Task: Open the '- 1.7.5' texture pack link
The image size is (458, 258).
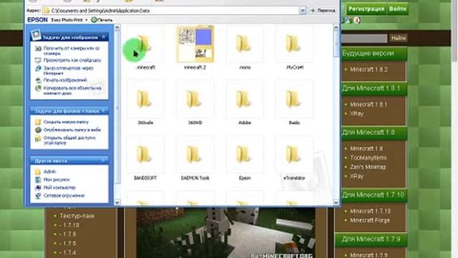Action: 68,244
